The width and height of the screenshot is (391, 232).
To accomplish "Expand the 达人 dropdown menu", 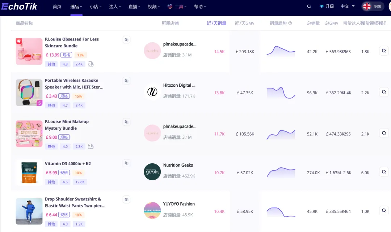I will click(x=115, y=7).
